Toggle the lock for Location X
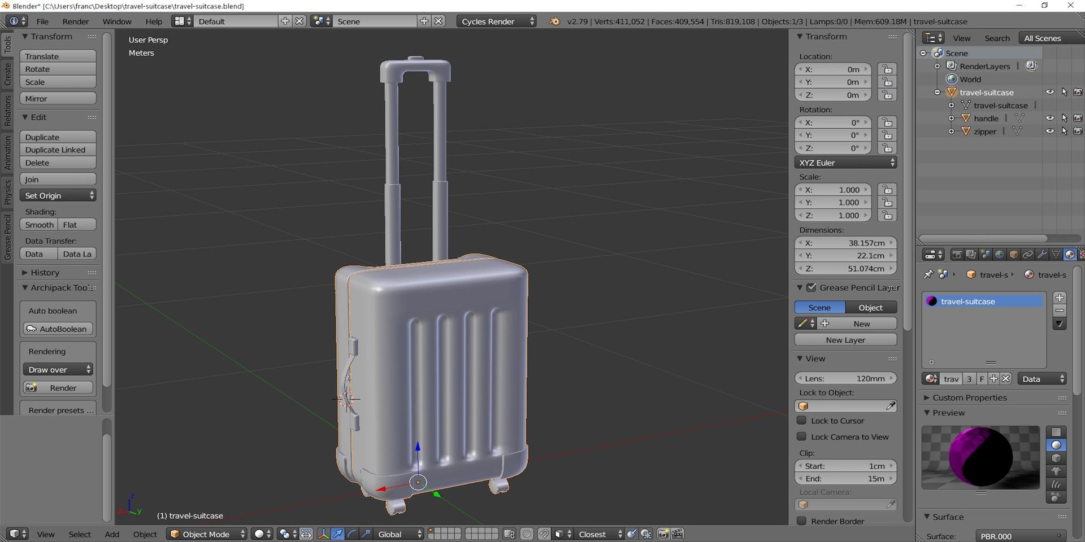The width and height of the screenshot is (1085, 542). [x=887, y=69]
